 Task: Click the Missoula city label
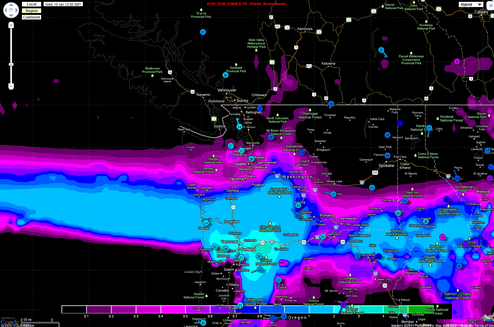click(483, 191)
